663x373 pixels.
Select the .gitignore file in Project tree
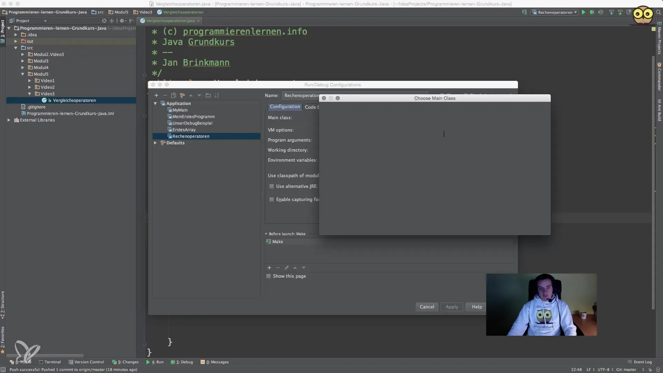click(x=36, y=107)
